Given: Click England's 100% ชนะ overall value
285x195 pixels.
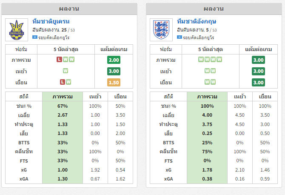Looking at the screenshot, I should point(207,106).
